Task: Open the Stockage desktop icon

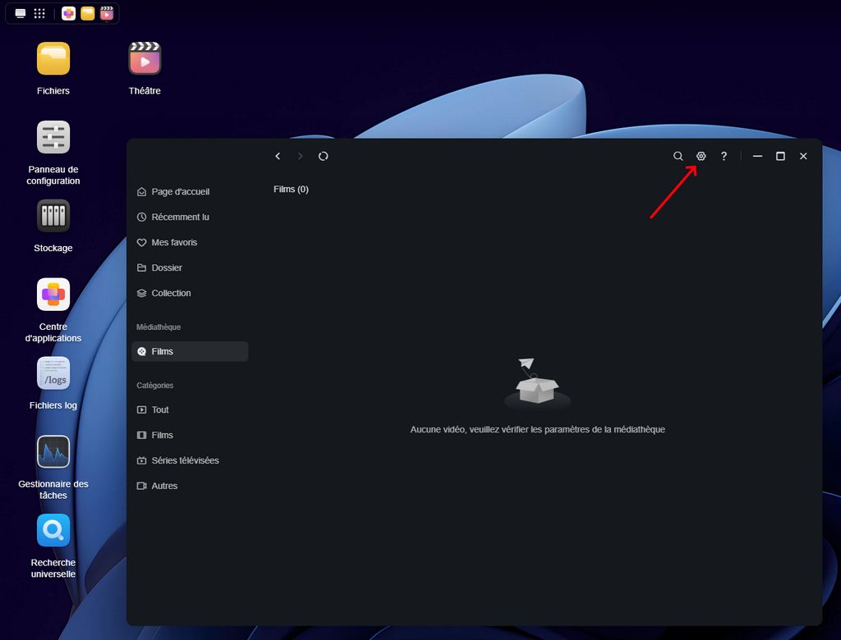Action: (53, 217)
